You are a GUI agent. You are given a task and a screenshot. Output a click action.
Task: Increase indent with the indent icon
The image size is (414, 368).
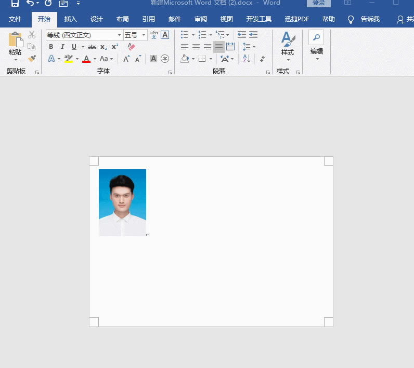[253, 35]
